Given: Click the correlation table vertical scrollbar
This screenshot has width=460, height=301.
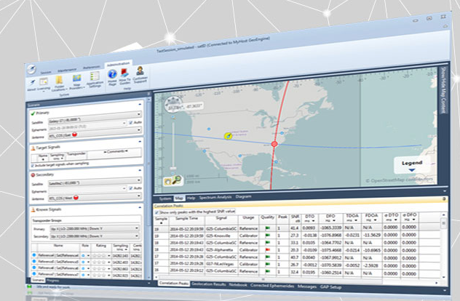Looking at the screenshot, I should [x=443, y=224].
